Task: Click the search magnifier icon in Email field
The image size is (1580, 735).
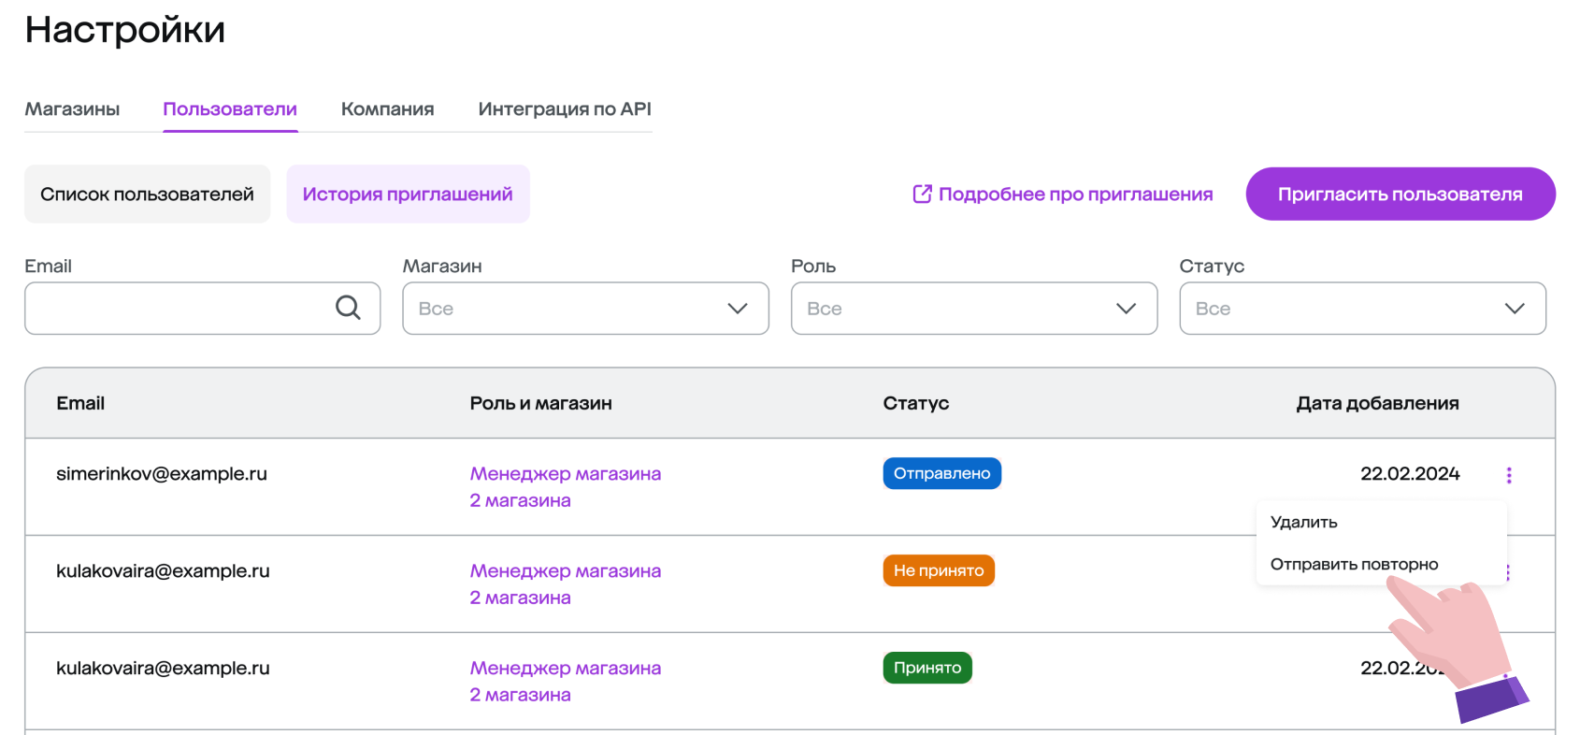Action: [x=348, y=308]
